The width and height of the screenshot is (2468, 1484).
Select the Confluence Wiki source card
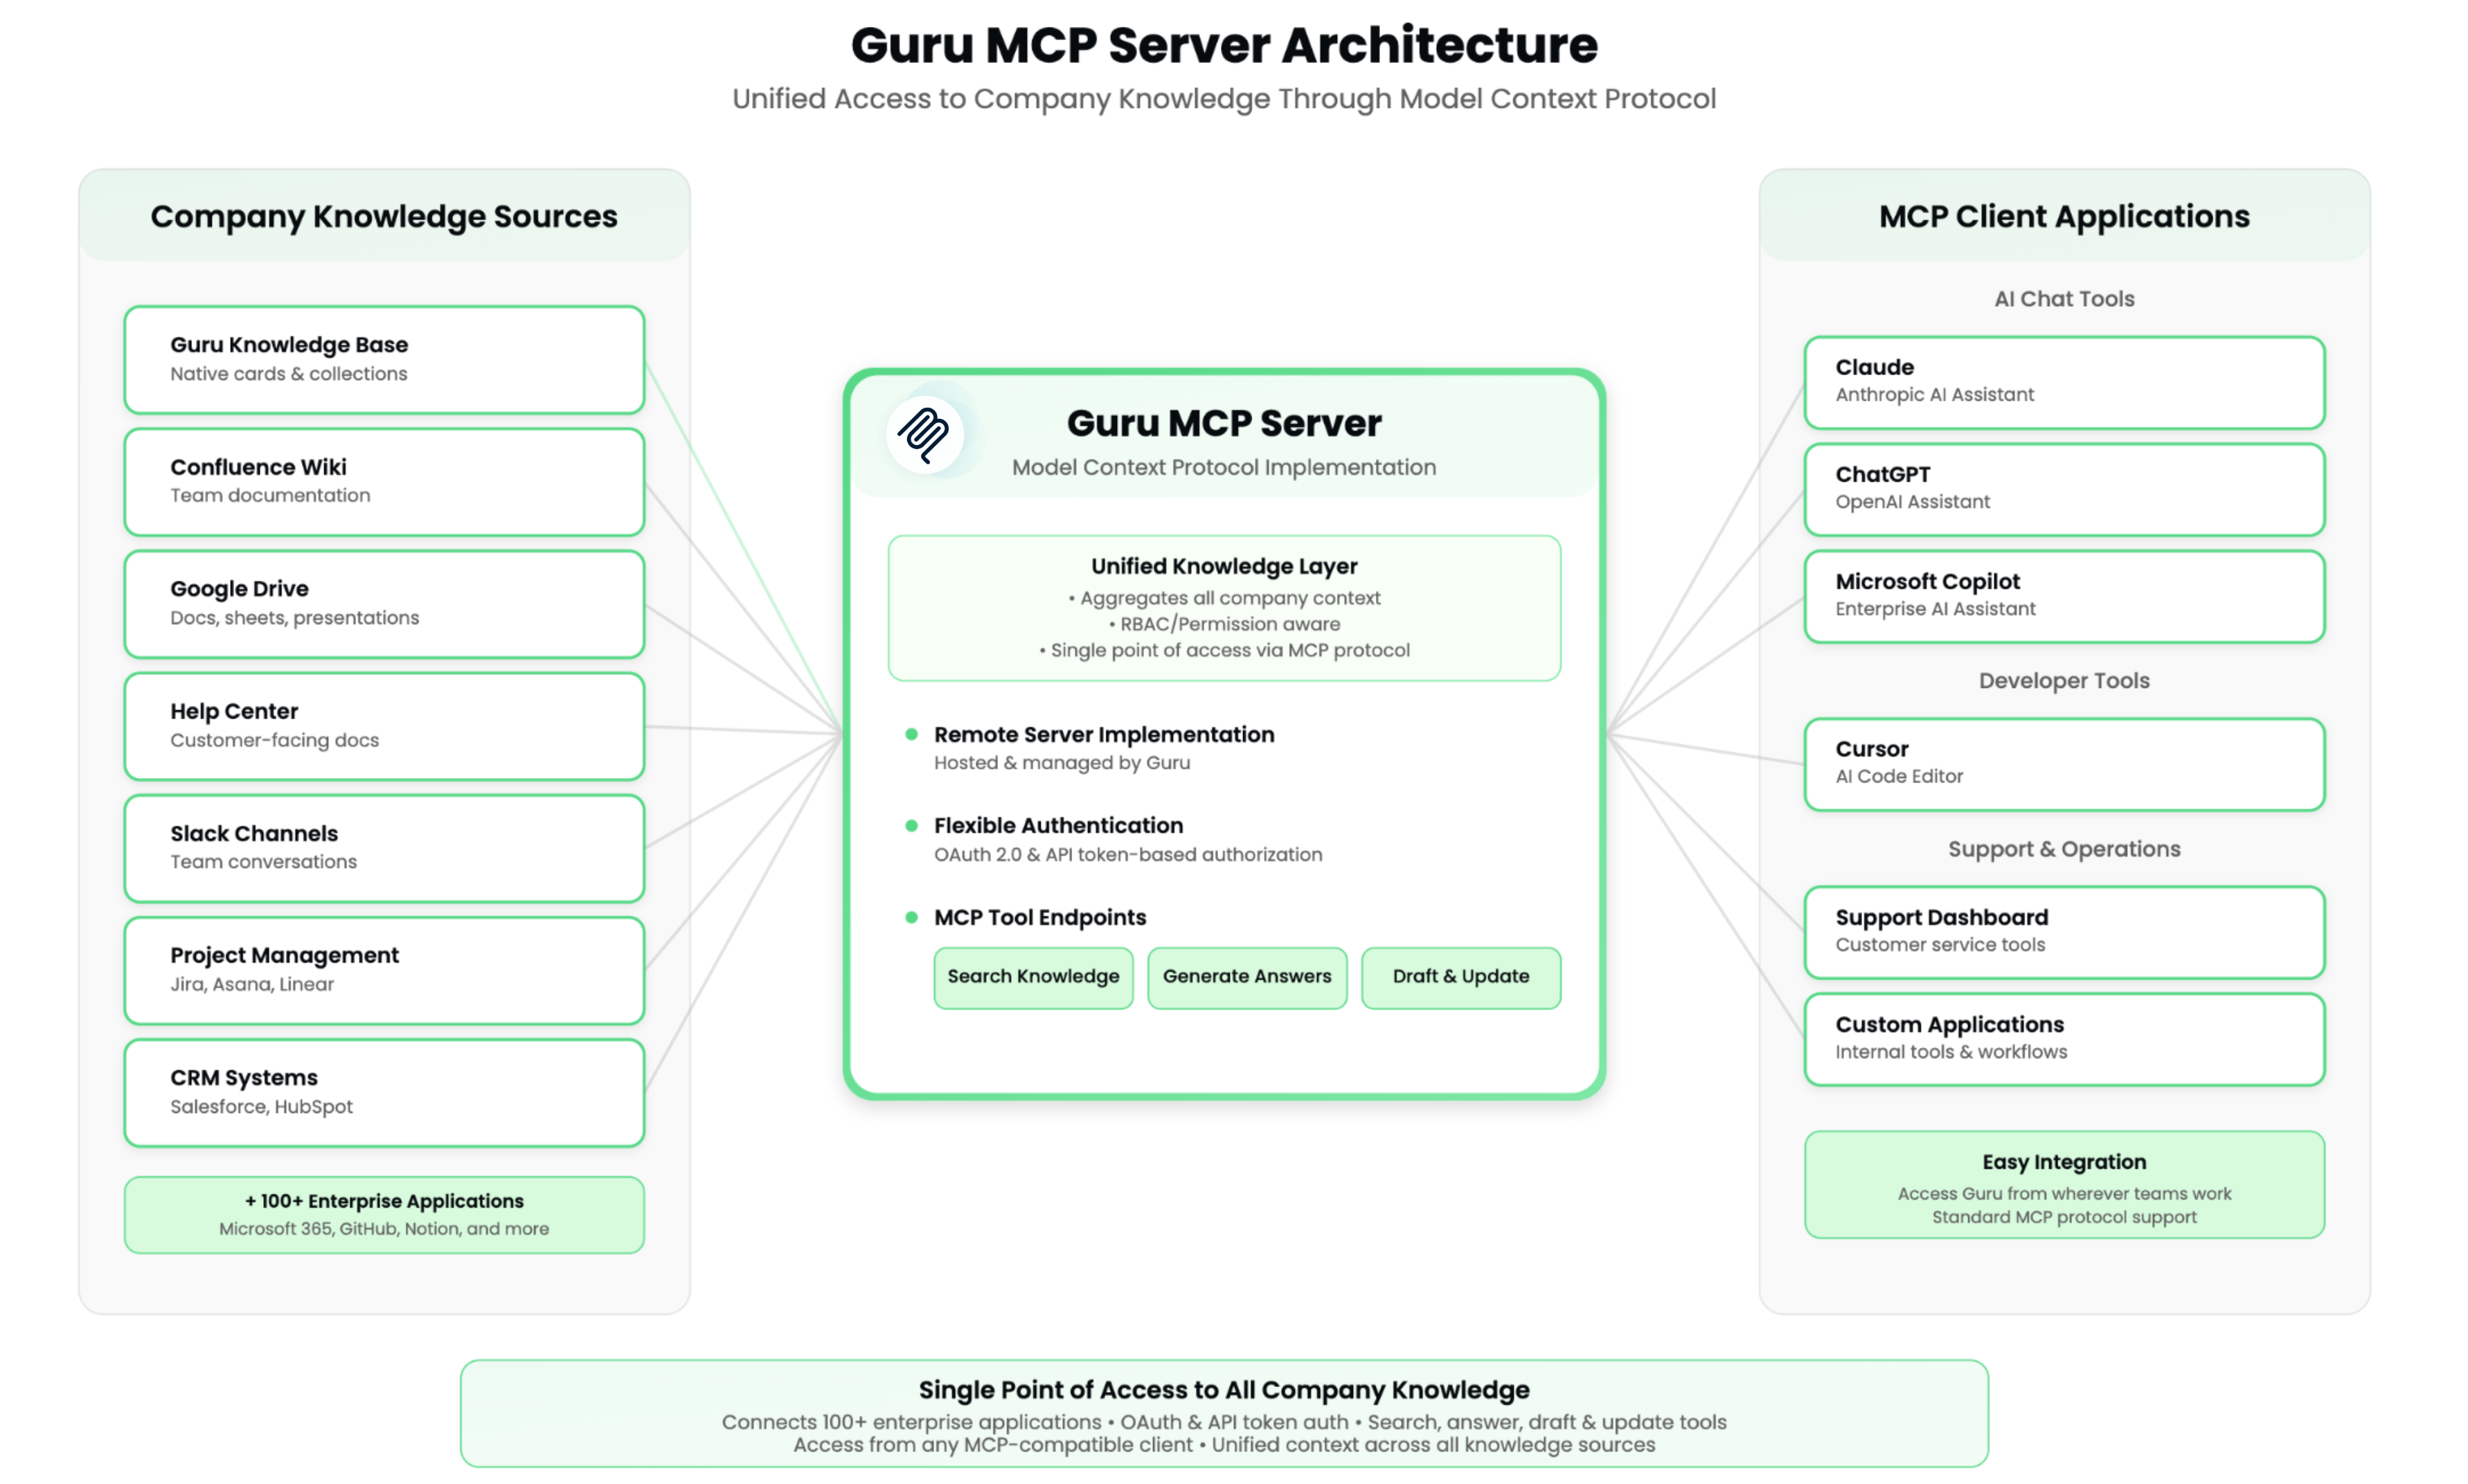pos(384,481)
